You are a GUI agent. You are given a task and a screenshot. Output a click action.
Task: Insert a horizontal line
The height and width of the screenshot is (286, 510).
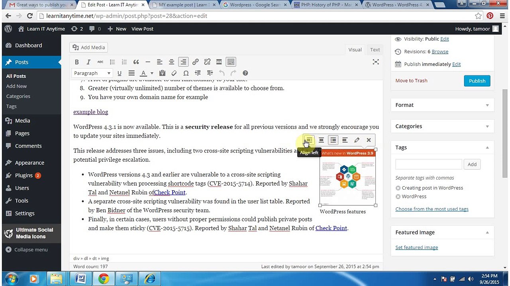(148, 62)
